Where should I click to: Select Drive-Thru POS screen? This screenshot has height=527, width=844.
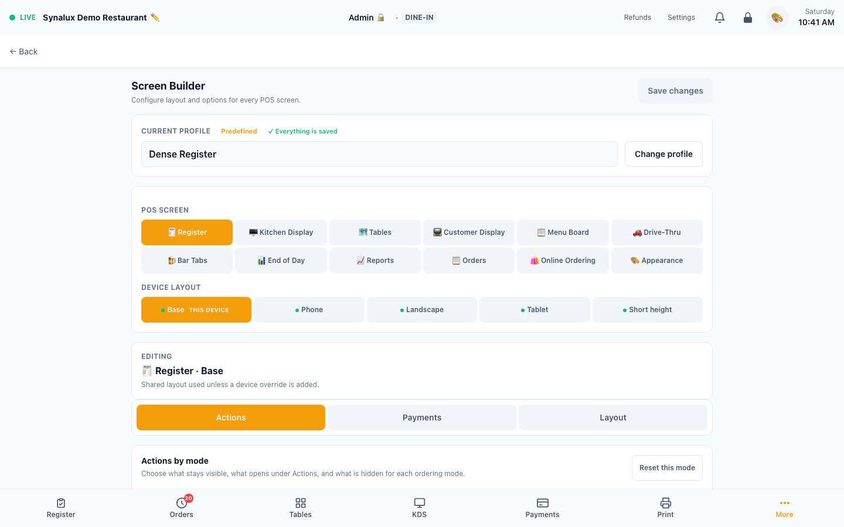(657, 232)
